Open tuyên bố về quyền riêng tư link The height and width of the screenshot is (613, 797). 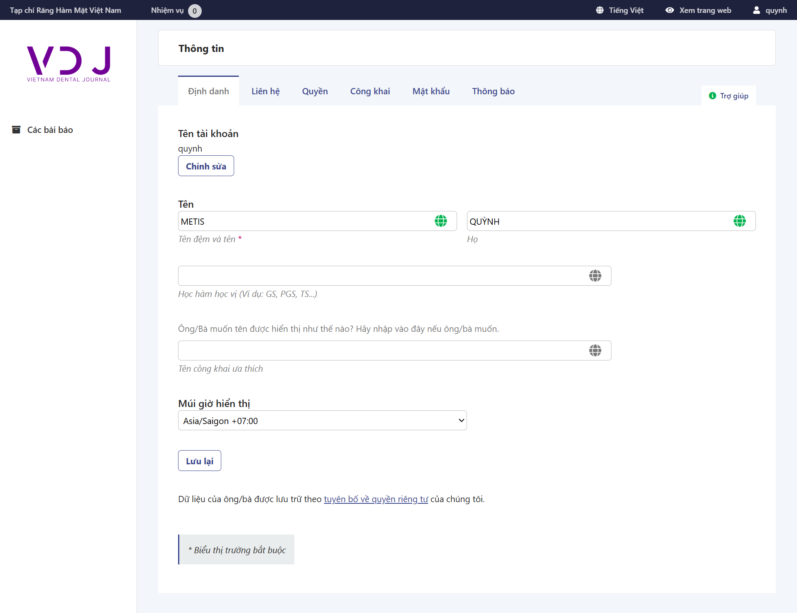(x=376, y=499)
